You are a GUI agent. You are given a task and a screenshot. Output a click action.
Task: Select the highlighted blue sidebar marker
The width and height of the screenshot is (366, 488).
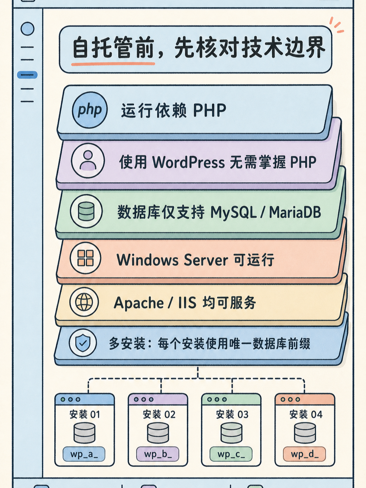point(27,75)
